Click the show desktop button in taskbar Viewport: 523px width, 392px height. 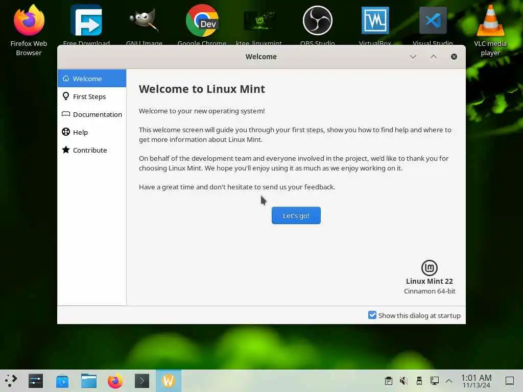[510, 381]
